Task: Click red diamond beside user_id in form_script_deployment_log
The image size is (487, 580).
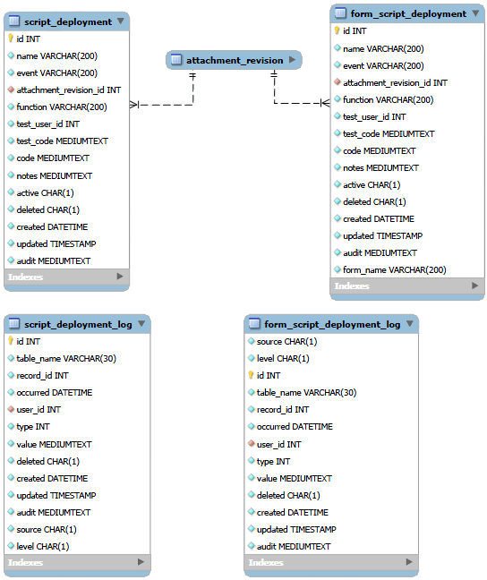Action: click(252, 443)
